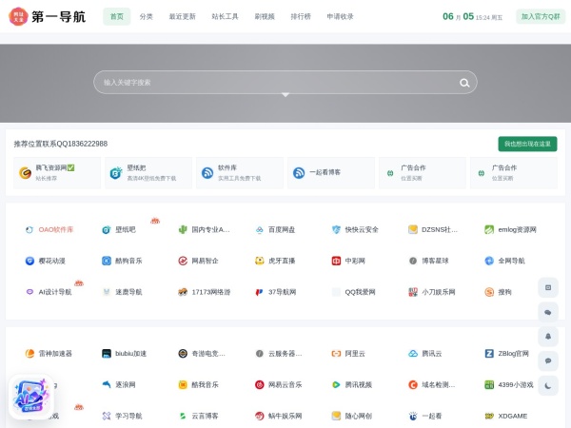Click 申请收录 in the navigation
Image resolution: width=571 pixels, height=428 pixels.
340,16
